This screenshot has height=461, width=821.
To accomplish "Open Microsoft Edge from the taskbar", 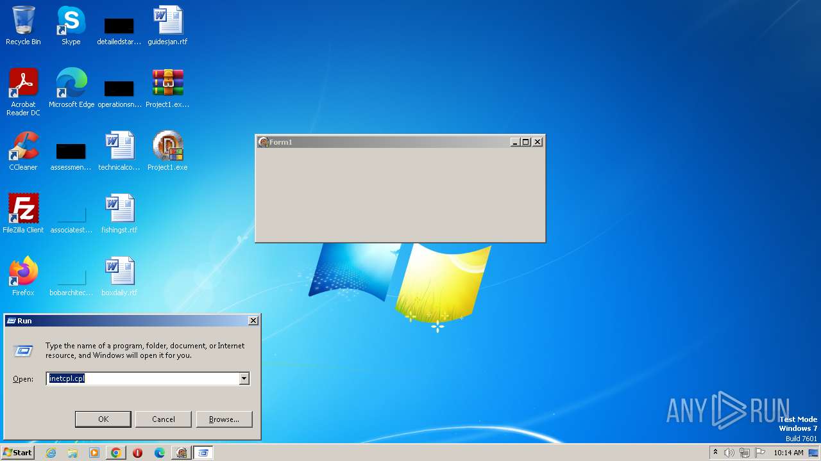I will pos(159,453).
